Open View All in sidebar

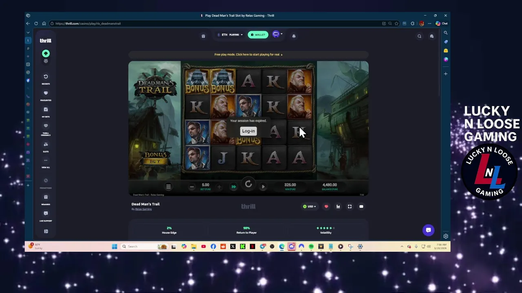pos(46,163)
